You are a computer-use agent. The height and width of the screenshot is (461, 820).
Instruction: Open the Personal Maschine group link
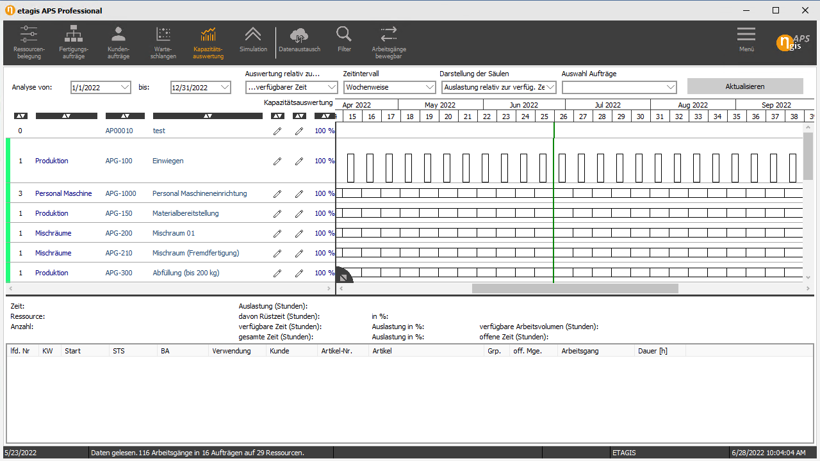coord(63,194)
